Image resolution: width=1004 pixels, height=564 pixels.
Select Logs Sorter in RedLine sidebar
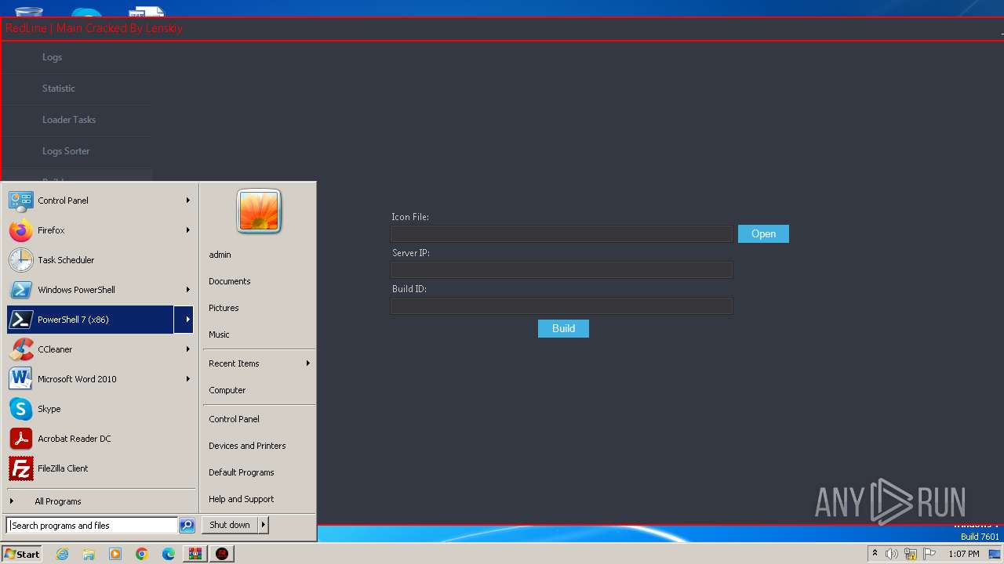click(x=66, y=151)
